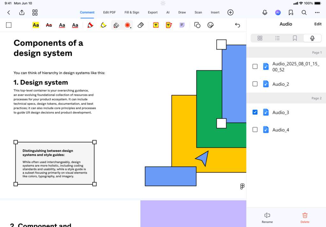
Task: Expand the red pen color options
Action: click(128, 25)
